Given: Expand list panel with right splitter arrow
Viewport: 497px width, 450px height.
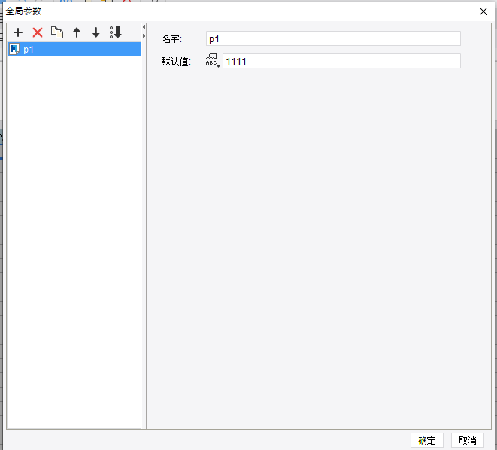Looking at the screenshot, I should [144, 36].
